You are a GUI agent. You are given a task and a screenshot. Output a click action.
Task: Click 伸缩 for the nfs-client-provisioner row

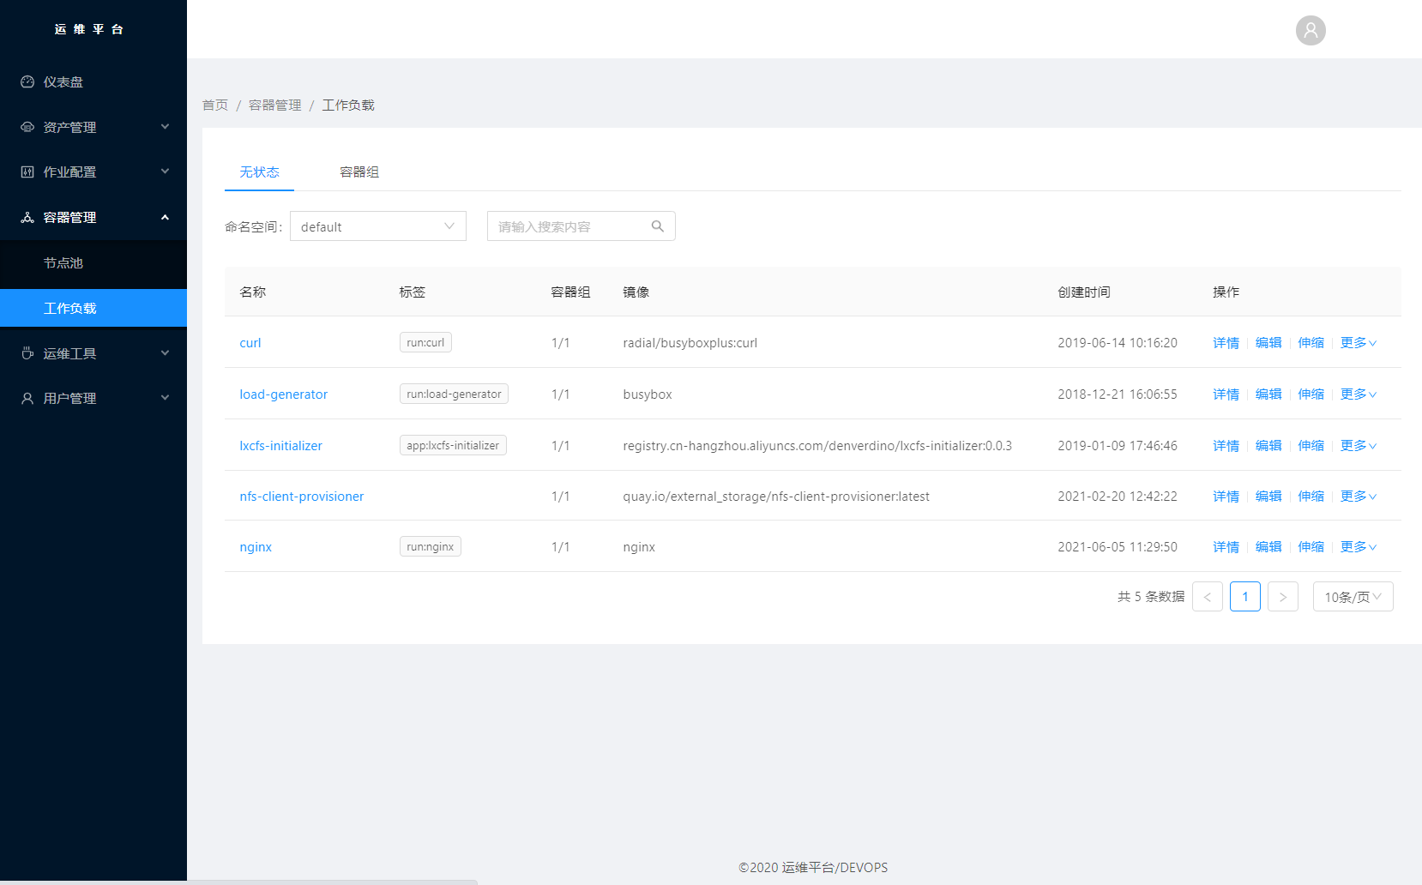[x=1311, y=497]
